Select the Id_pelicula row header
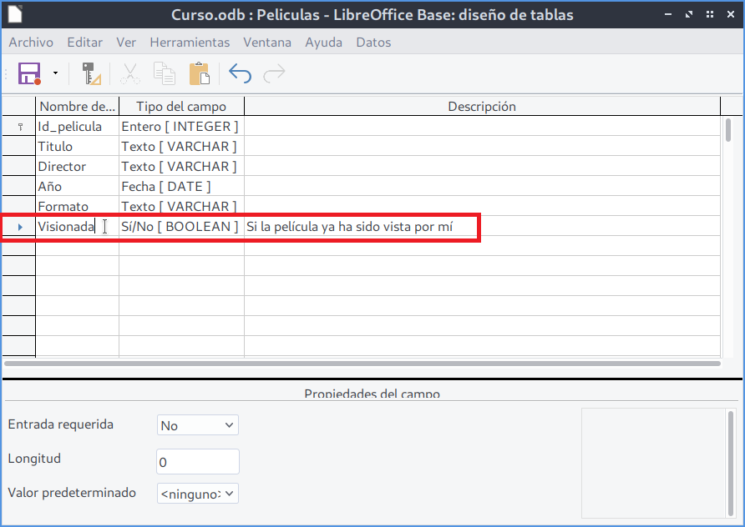Viewport: 745px width, 527px height. point(18,127)
